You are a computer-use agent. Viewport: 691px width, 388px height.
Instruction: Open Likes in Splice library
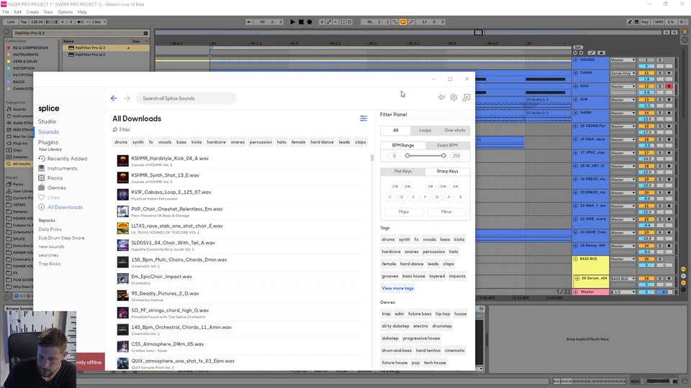tap(49, 198)
